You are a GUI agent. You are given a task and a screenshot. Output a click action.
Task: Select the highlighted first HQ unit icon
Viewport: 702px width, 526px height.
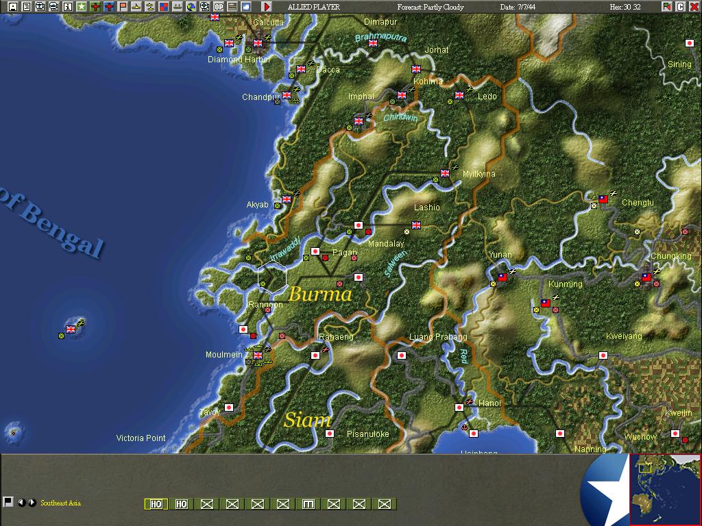pos(156,504)
